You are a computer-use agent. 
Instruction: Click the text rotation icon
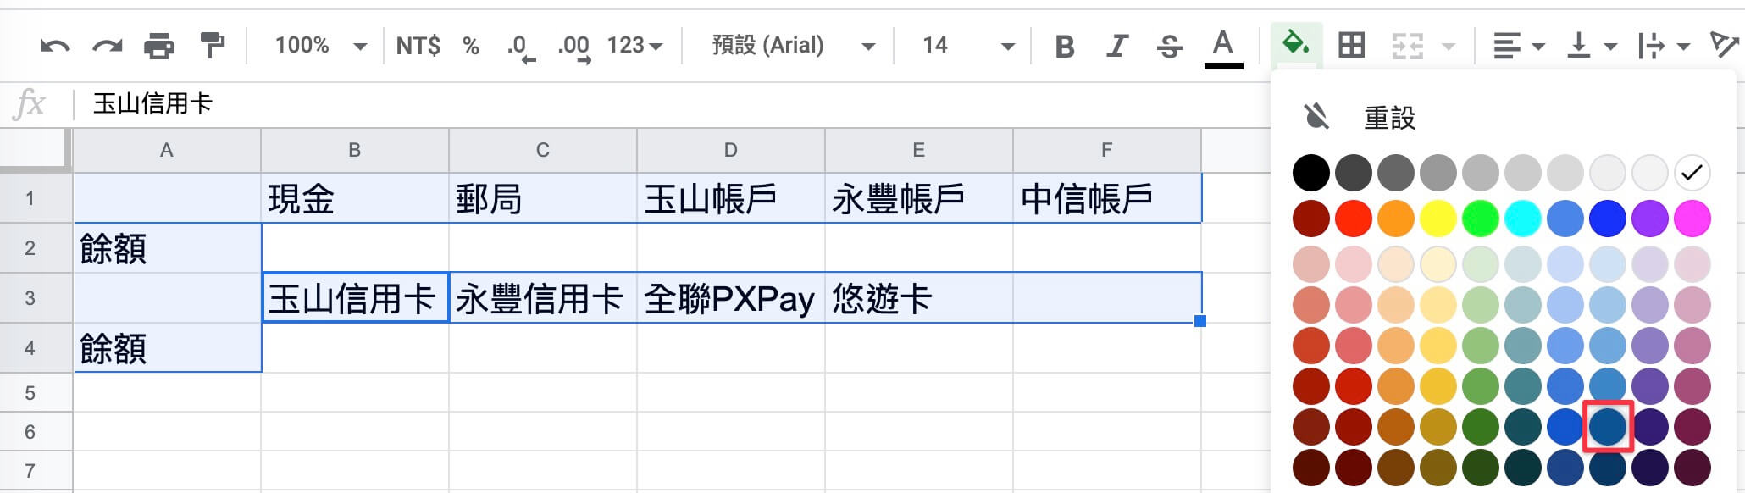click(1725, 46)
